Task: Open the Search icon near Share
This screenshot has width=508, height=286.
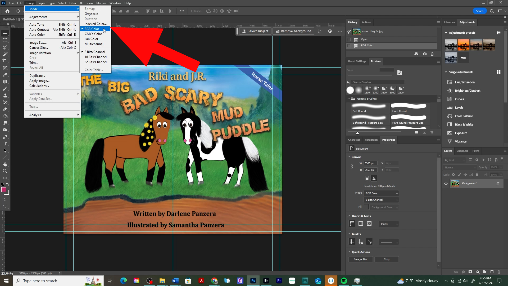Action: tap(492, 11)
